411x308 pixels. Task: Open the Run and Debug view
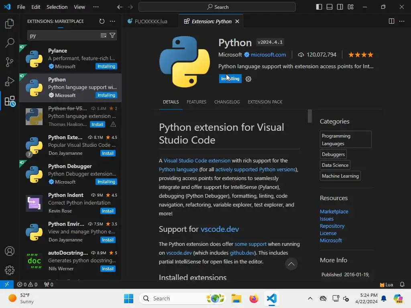pos(10,82)
